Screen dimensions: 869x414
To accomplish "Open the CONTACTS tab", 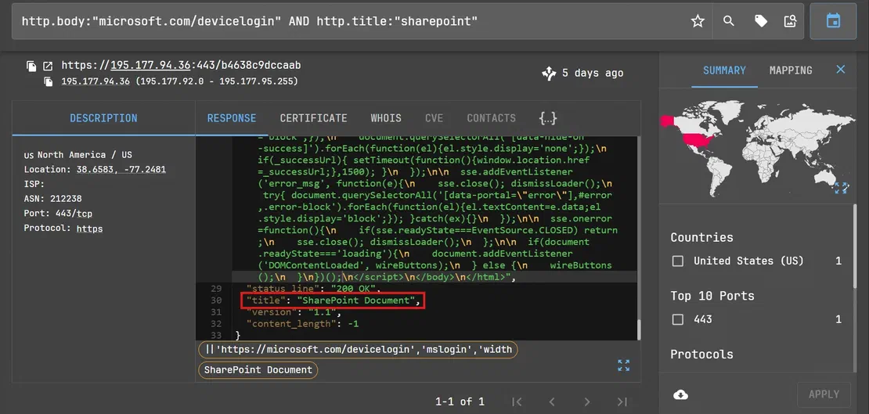I will pos(491,118).
